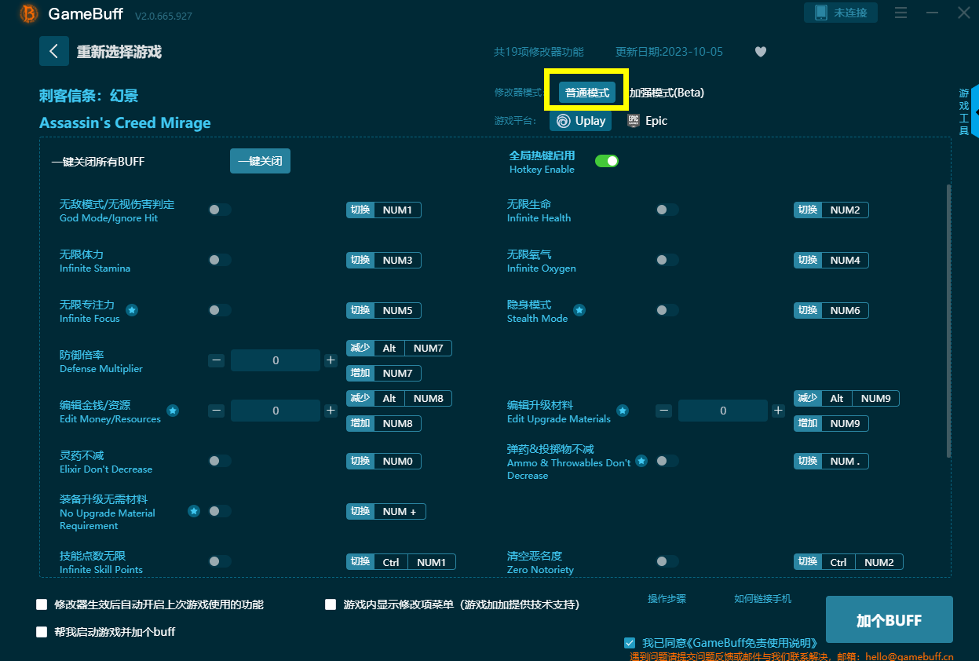The height and width of the screenshot is (661, 979).
Task: Decrease Edit Money/Resources value
Action: (217, 411)
